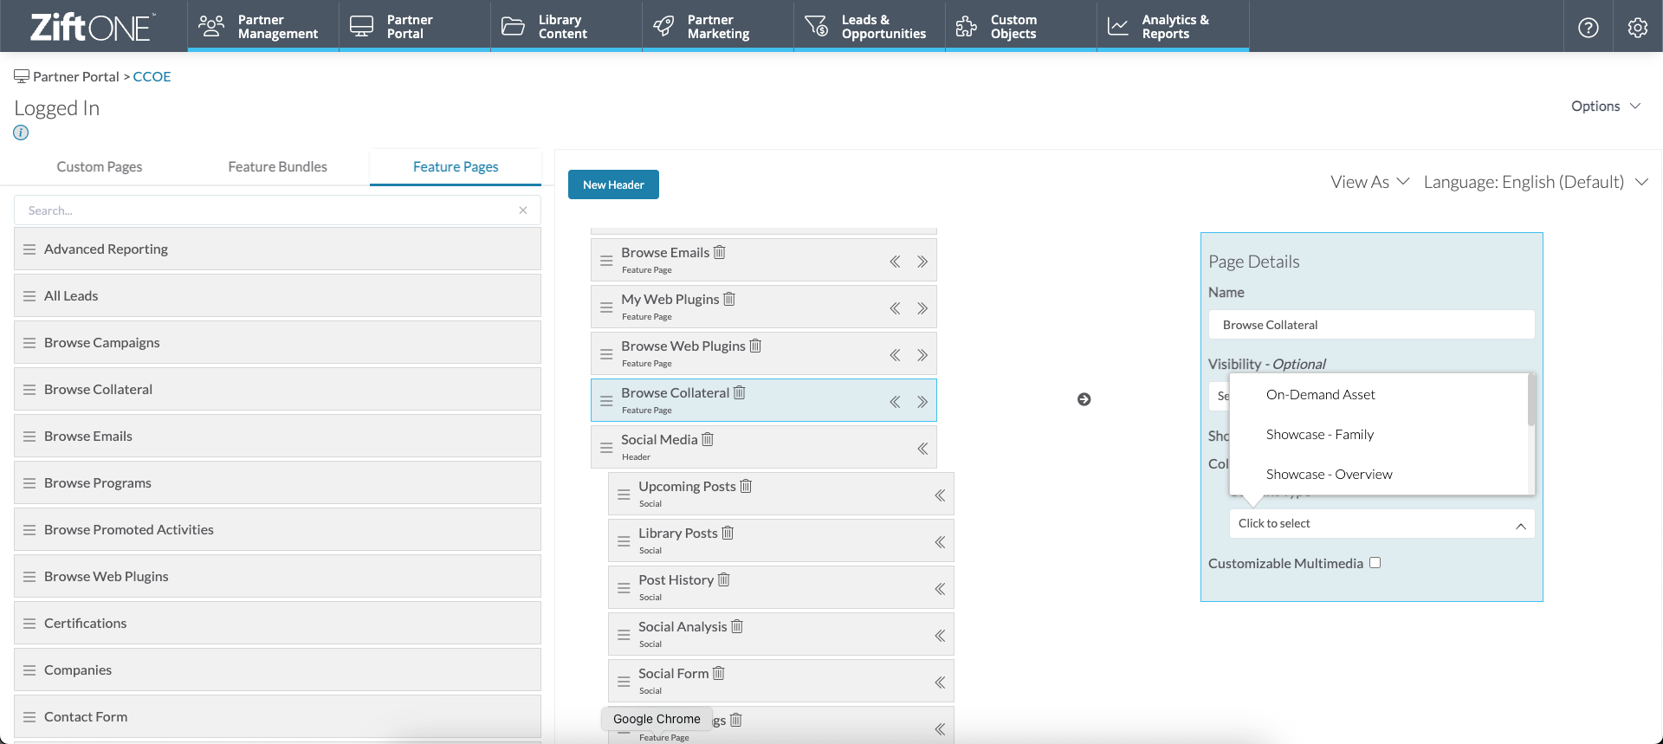Click the circular right arrow icon
Screen dimensions: 1663x744
click(1084, 399)
